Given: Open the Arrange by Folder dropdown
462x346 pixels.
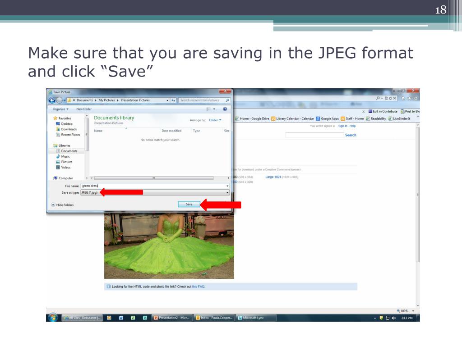Looking at the screenshot, I should point(215,120).
